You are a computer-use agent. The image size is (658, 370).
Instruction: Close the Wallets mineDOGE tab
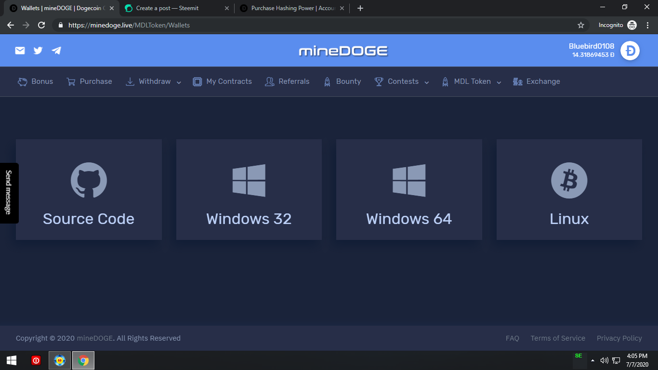pyautogui.click(x=112, y=8)
